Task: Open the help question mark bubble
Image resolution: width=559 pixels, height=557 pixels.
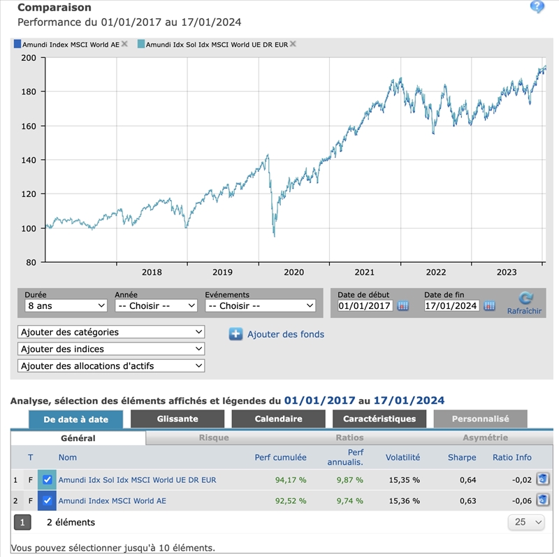Action: coord(537,7)
